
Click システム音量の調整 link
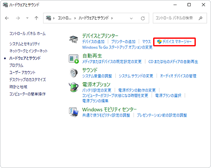tap(97, 76)
